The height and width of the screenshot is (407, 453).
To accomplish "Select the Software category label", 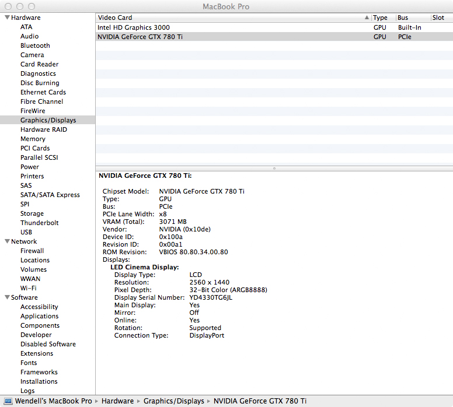I will pyautogui.click(x=25, y=297).
